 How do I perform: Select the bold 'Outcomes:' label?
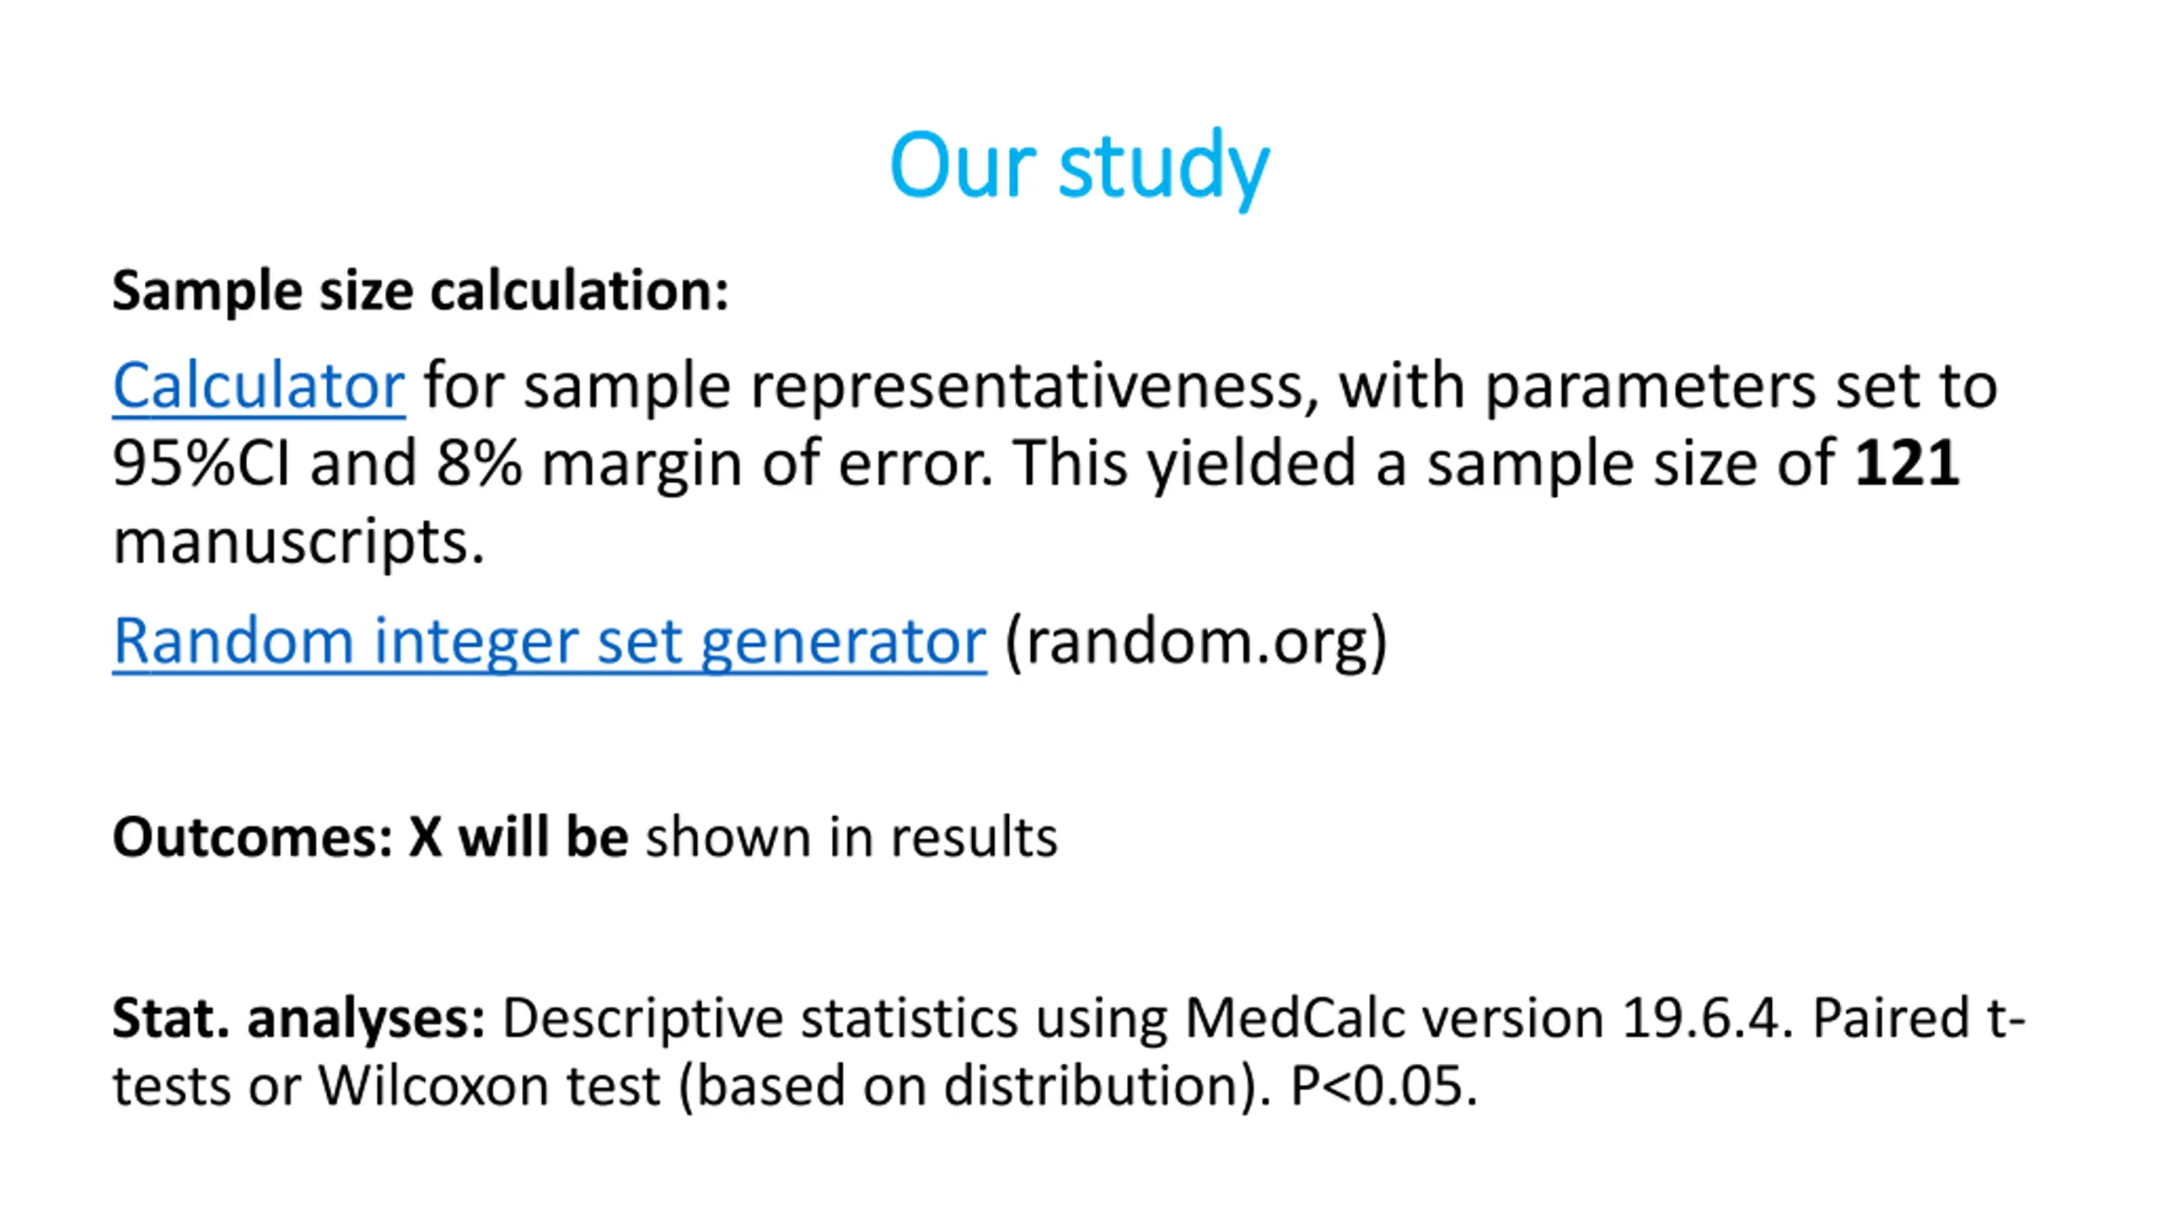253,838
